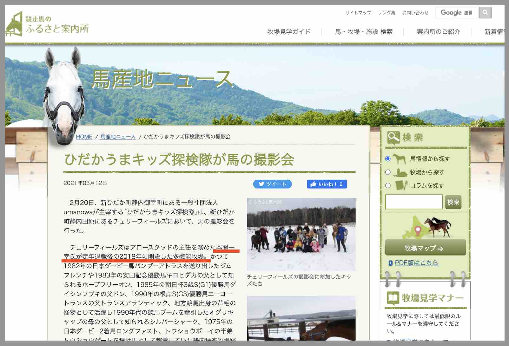Image resolution: width=509 pixels, height=346 pixels.
Task: Select the 馬情報から探す radio option
Action: point(387,158)
